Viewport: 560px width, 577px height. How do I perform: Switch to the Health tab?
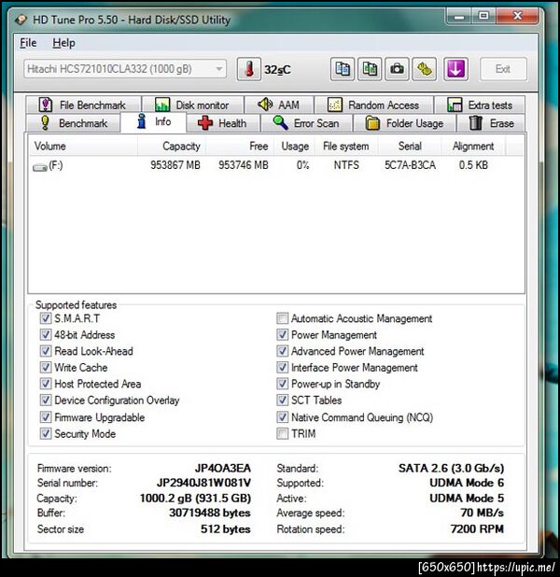click(223, 123)
